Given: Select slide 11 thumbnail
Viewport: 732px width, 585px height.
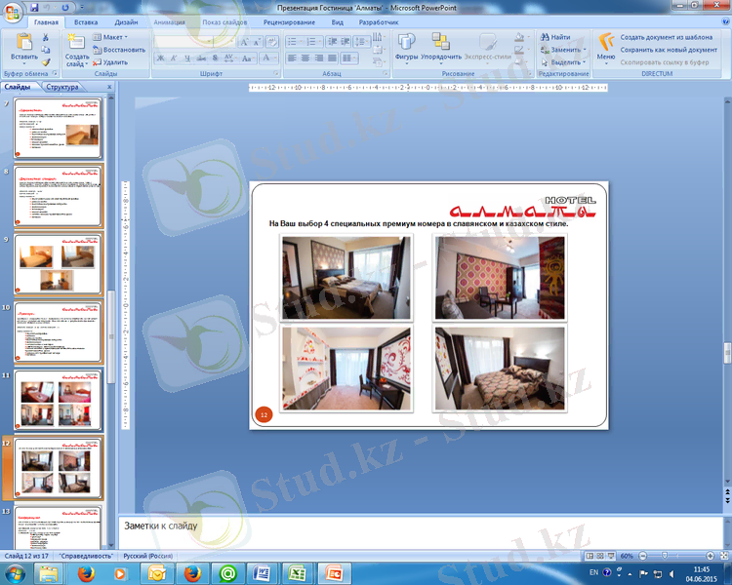Looking at the screenshot, I should coord(58,401).
